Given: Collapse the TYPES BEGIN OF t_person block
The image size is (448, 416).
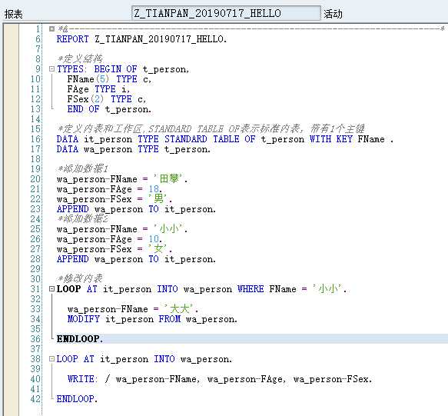Looking at the screenshot, I should pyautogui.click(x=51, y=69).
